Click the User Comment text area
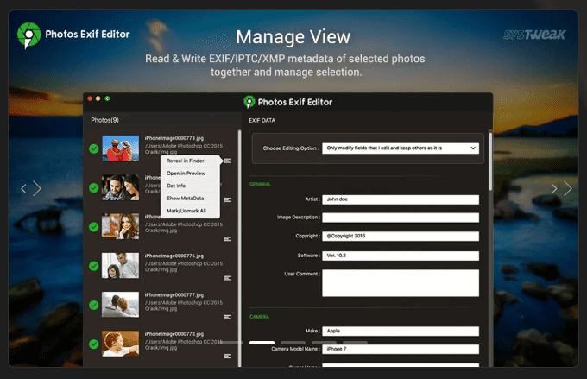The height and width of the screenshot is (379, 587). 401,283
